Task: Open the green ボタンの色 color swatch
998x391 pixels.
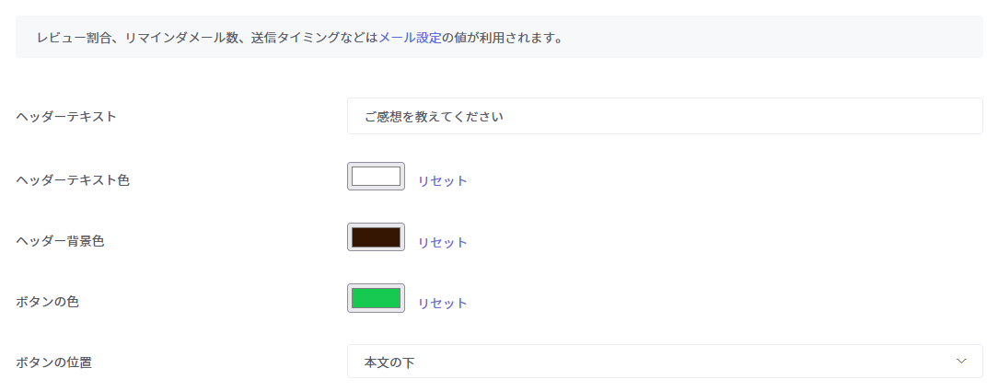Action: pos(376,298)
